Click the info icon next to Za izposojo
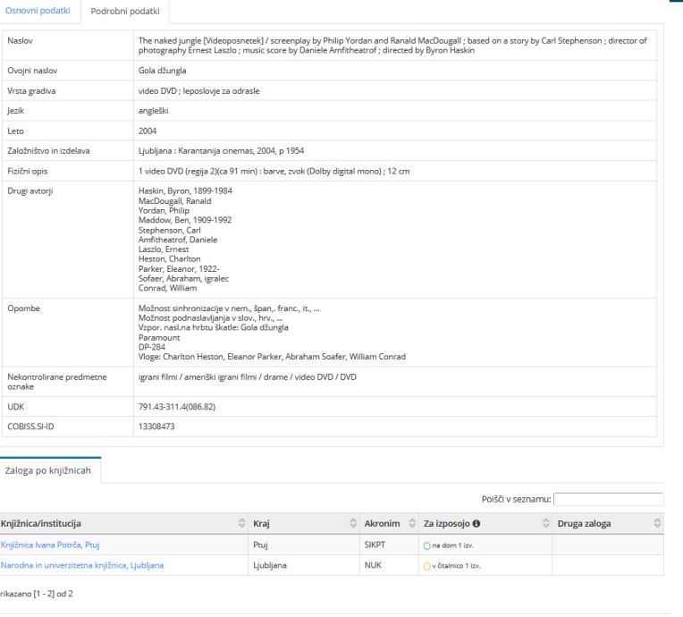 (476, 523)
